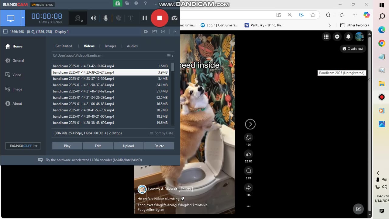Select bandicam 2025-01-14 20-38-48-699.mp4

(x=110, y=123)
